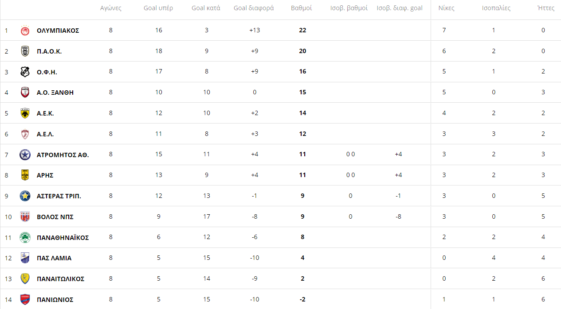Click the Α.Ε.Λ. team name
This screenshot has height=309, width=561.
(x=45, y=134)
